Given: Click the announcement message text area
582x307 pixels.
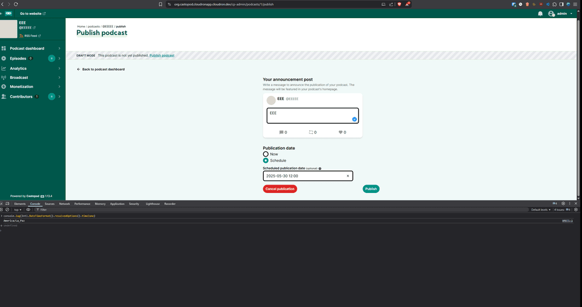Looking at the screenshot, I should coord(313,116).
